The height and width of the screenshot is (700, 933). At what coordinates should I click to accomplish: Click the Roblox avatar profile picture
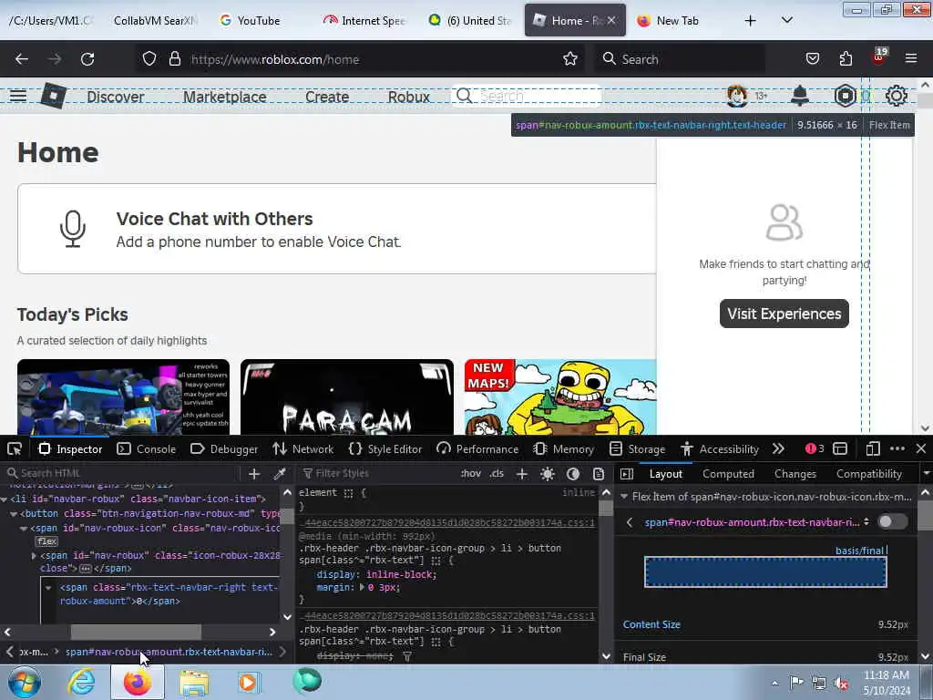[736, 96]
